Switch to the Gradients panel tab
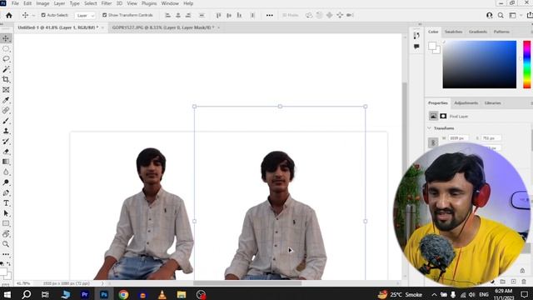Viewport: 533px width, 300px height. coord(478,32)
